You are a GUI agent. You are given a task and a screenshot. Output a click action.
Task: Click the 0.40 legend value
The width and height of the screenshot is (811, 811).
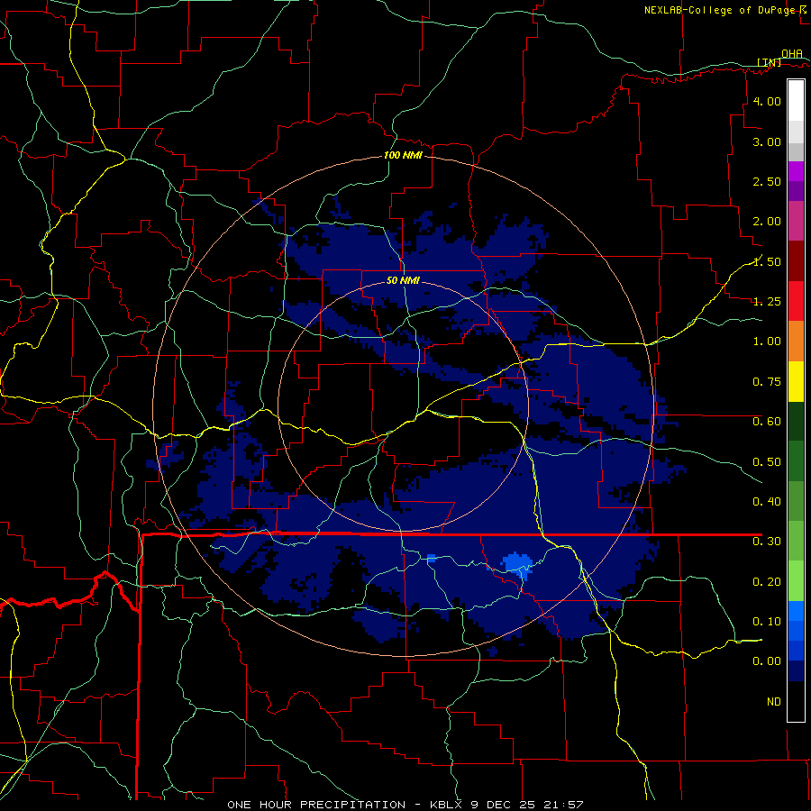(x=767, y=502)
